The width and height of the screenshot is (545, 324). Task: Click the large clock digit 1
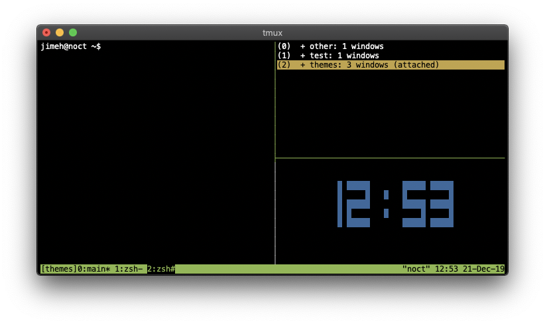pos(339,204)
